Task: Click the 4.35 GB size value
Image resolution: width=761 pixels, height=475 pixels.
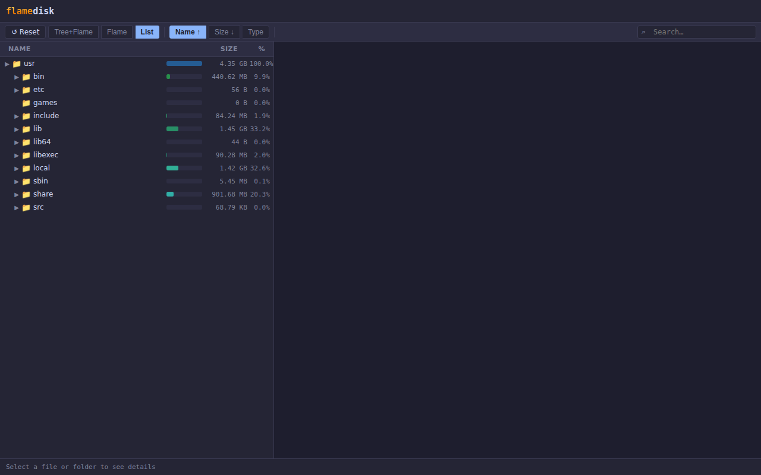Action: tap(233, 64)
